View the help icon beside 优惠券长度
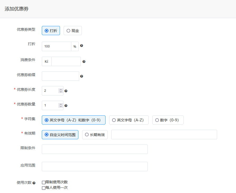This screenshot has height=193, width=236. click(x=66, y=91)
